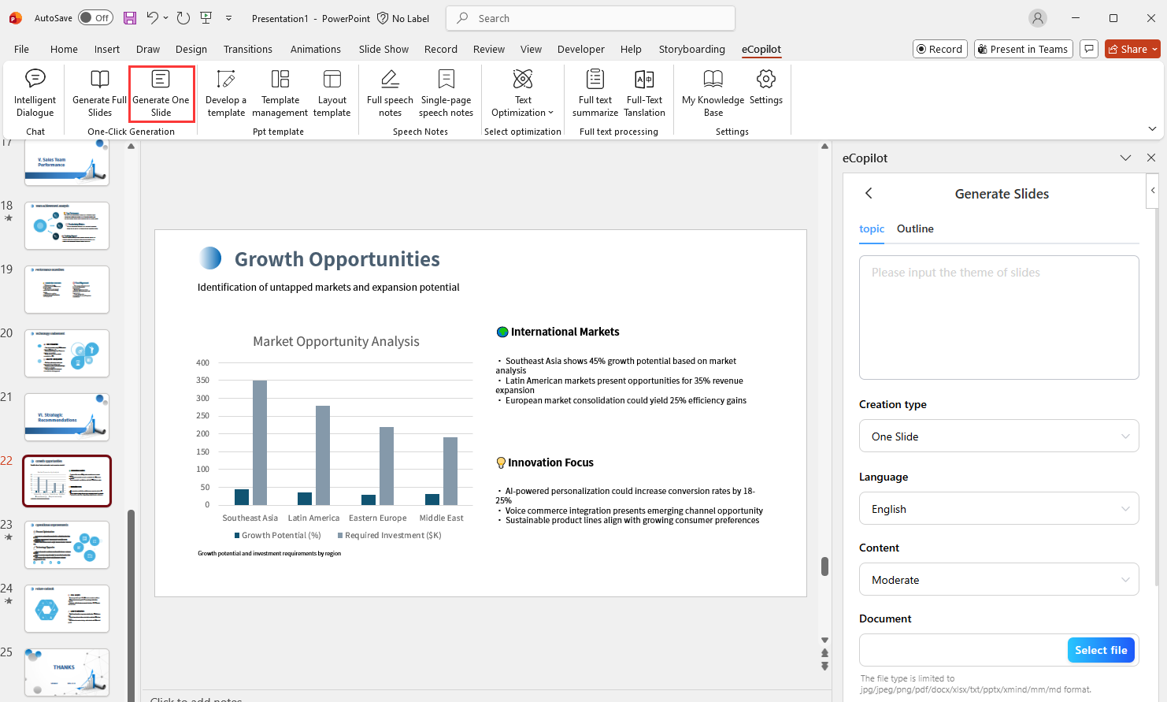Generate Full speech notes
Viewport: 1167px width, 702px height.
[389, 93]
